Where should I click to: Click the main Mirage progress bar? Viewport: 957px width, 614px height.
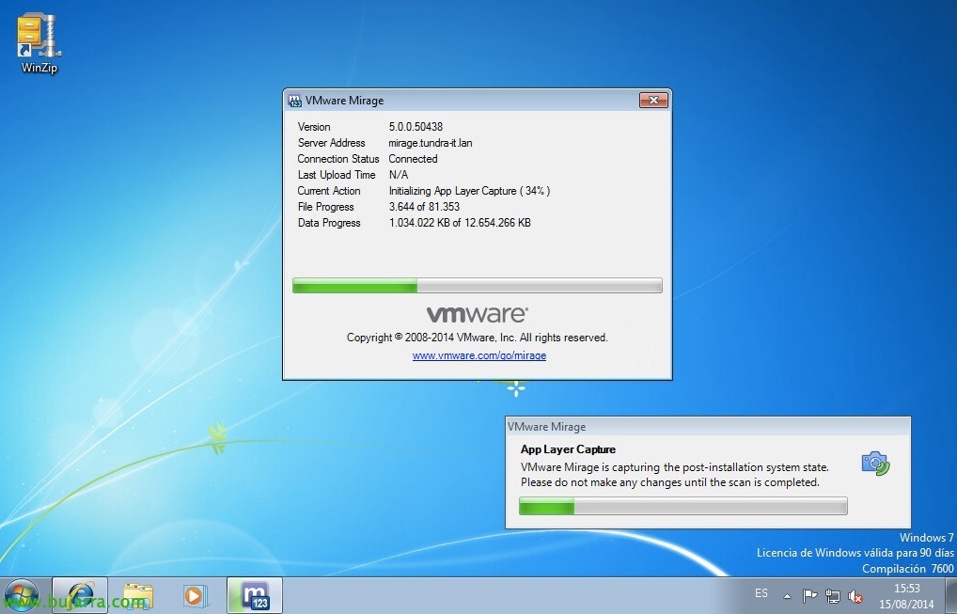pos(478,285)
